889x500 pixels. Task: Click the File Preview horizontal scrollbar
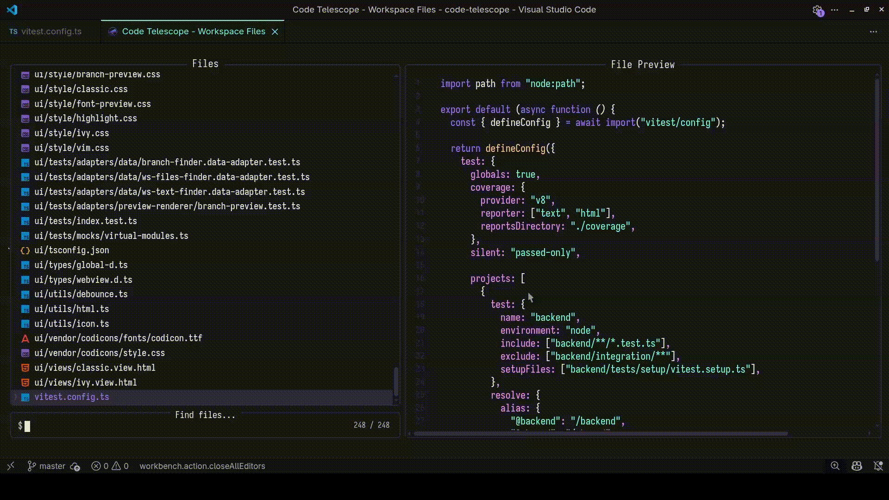[x=601, y=434]
